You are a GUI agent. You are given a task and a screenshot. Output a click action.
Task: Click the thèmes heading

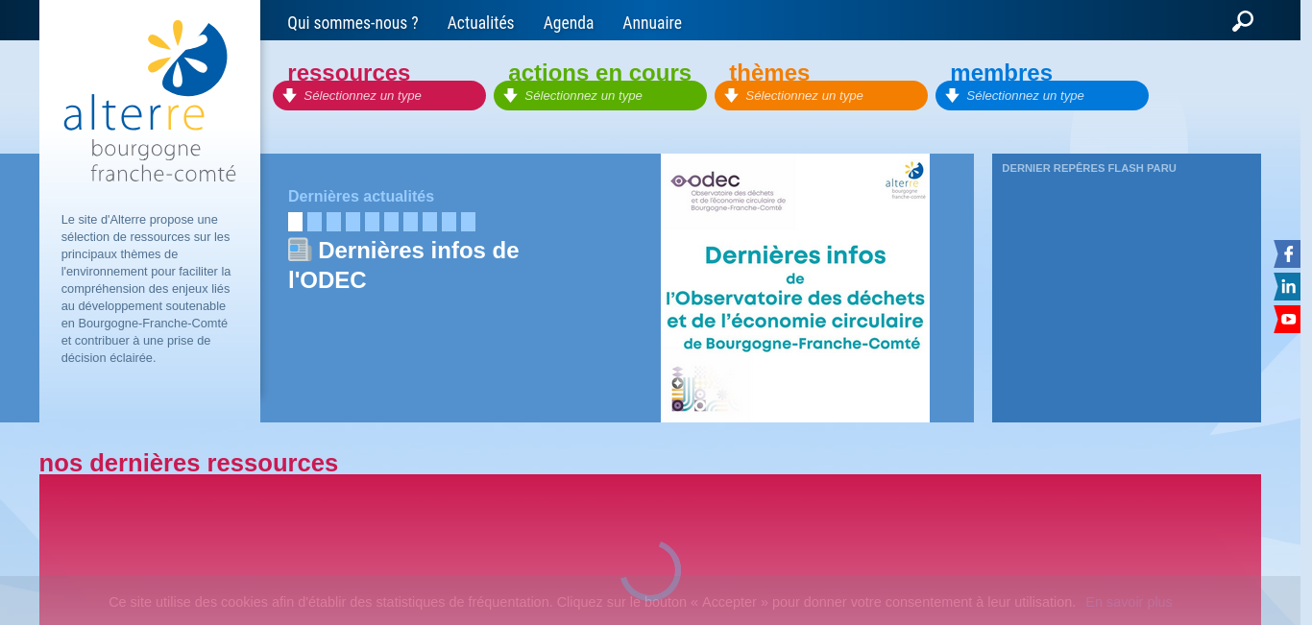click(769, 72)
